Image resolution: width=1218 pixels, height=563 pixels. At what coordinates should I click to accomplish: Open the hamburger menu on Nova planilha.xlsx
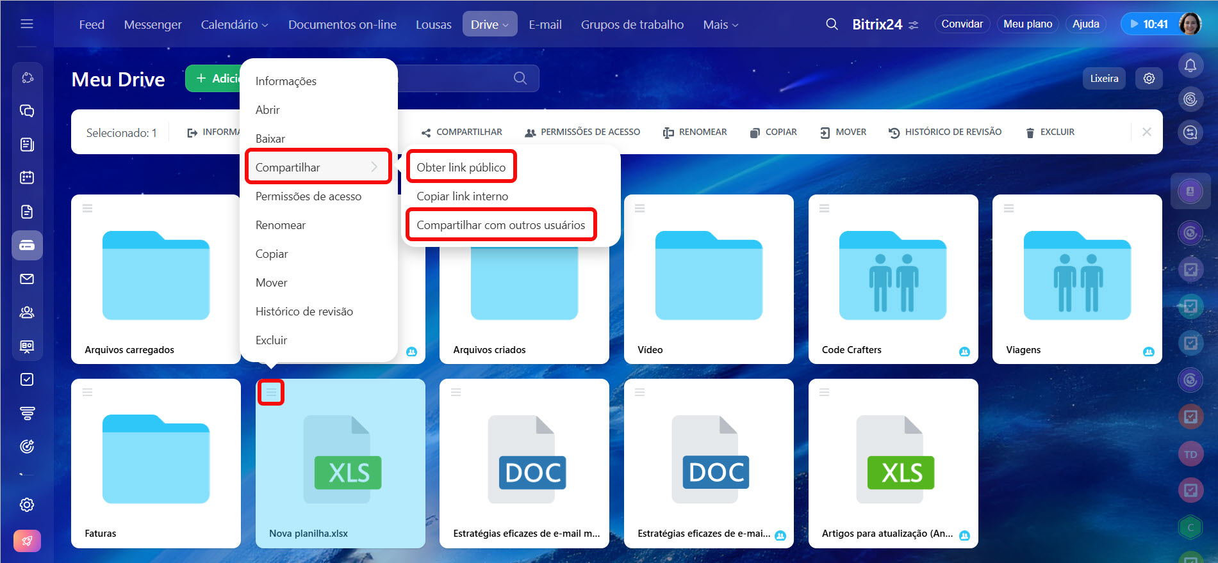tap(271, 392)
